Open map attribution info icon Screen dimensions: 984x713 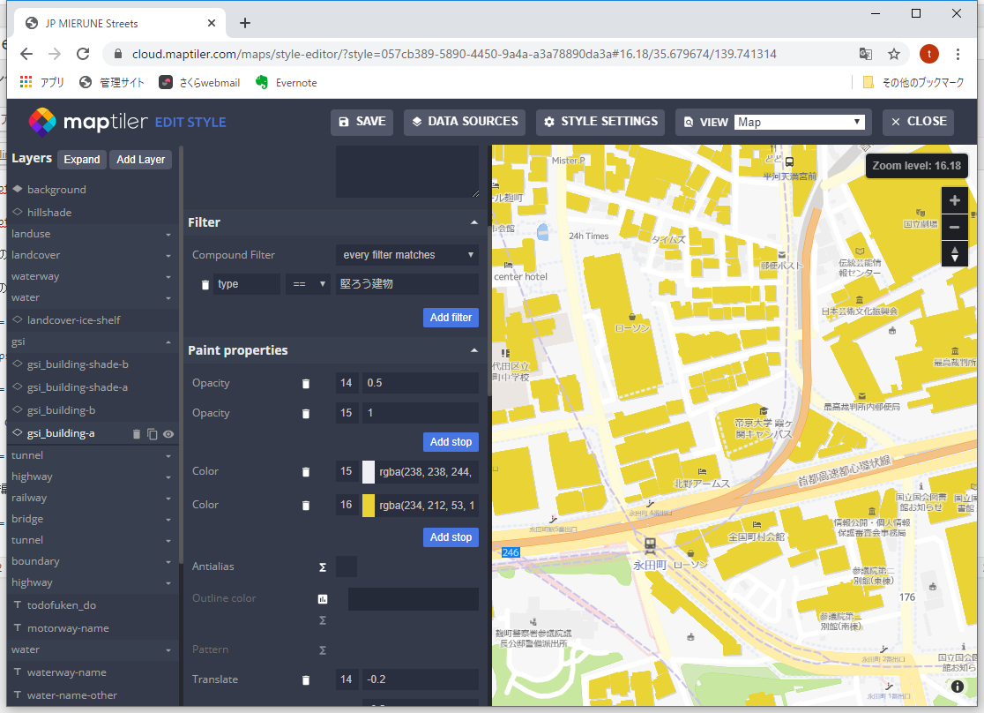pos(958,687)
